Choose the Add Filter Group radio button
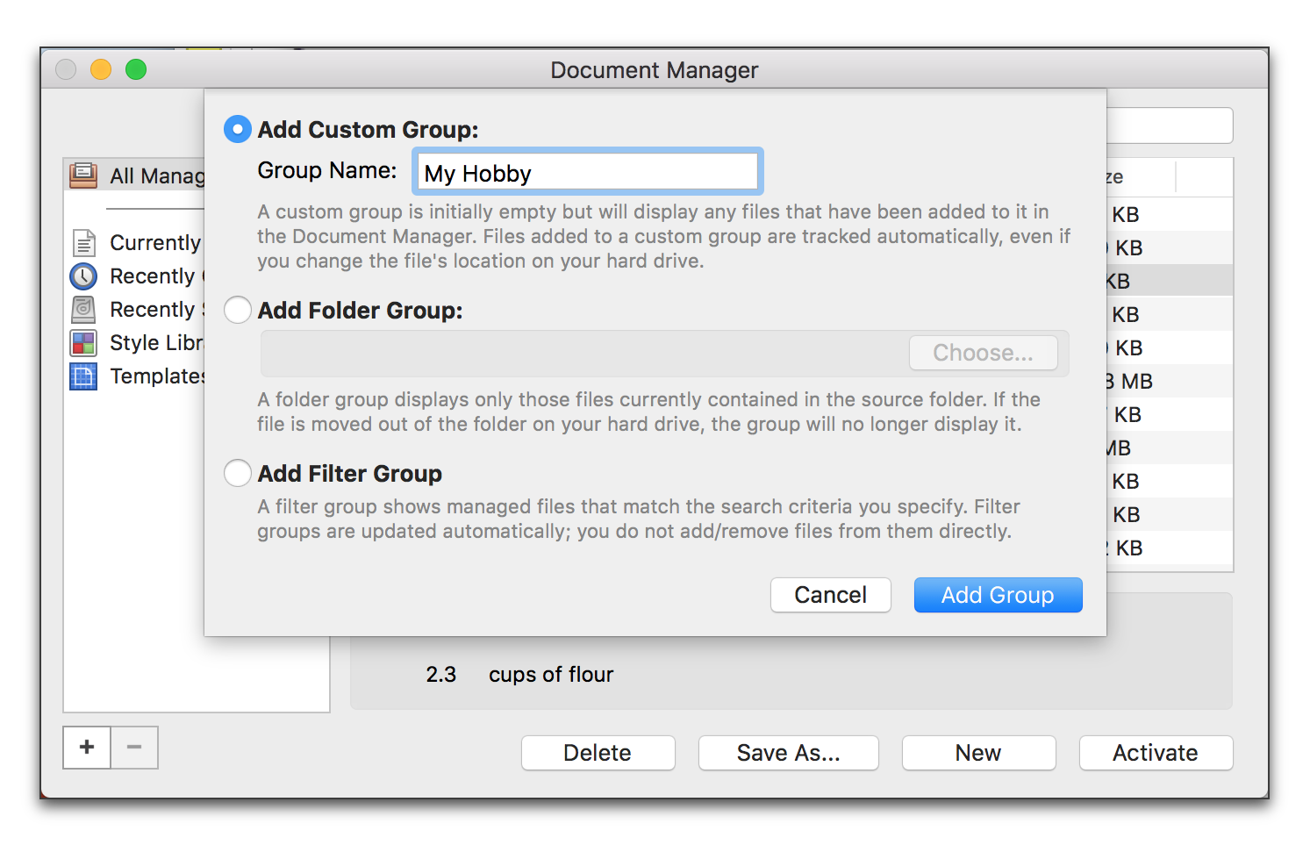 (x=238, y=474)
